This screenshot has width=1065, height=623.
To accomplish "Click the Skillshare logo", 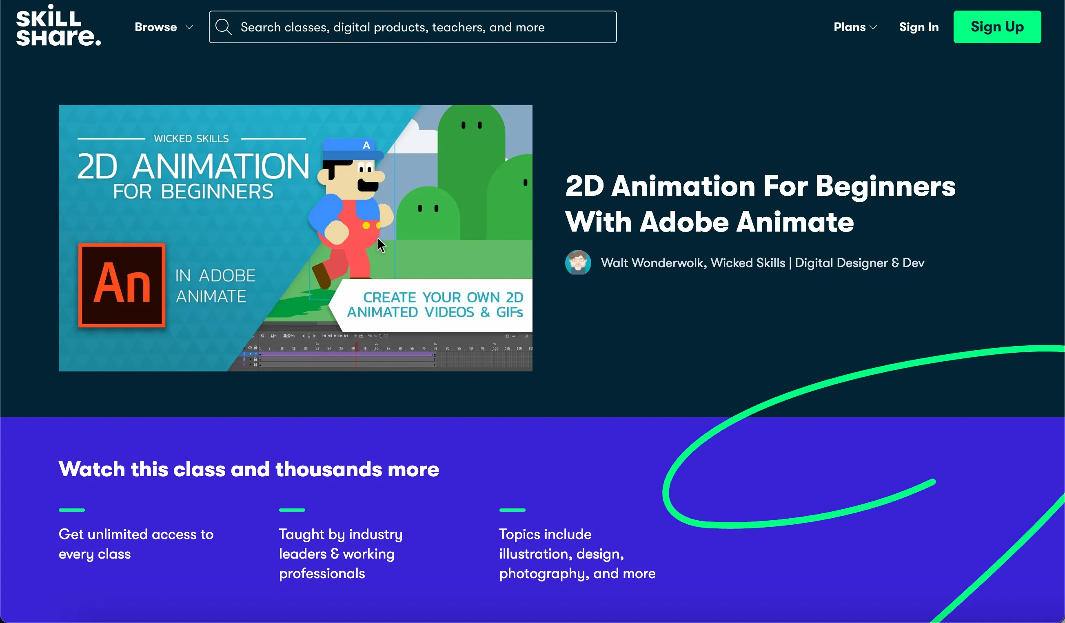I will [58, 25].
